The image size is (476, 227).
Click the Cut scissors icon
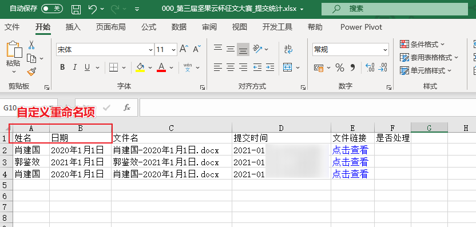pyautogui.click(x=31, y=45)
